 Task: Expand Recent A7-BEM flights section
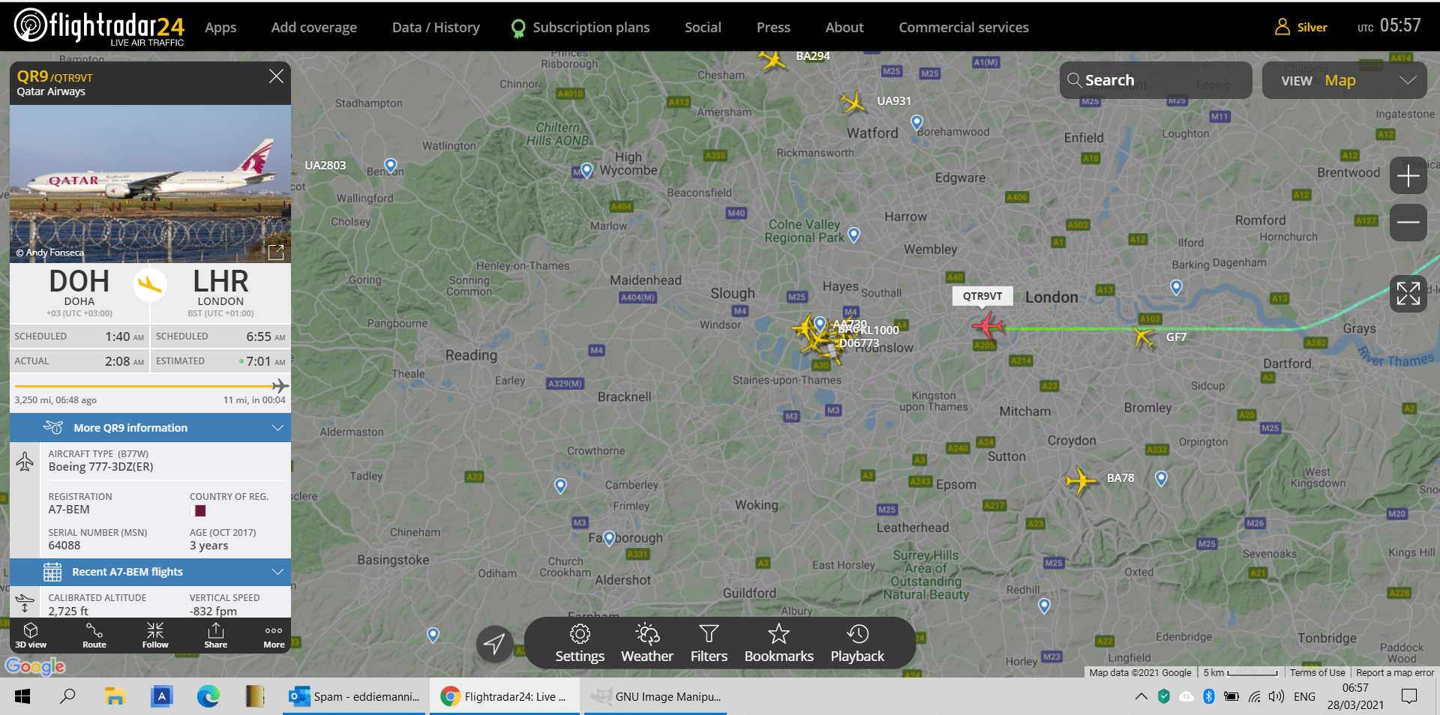[x=150, y=572]
